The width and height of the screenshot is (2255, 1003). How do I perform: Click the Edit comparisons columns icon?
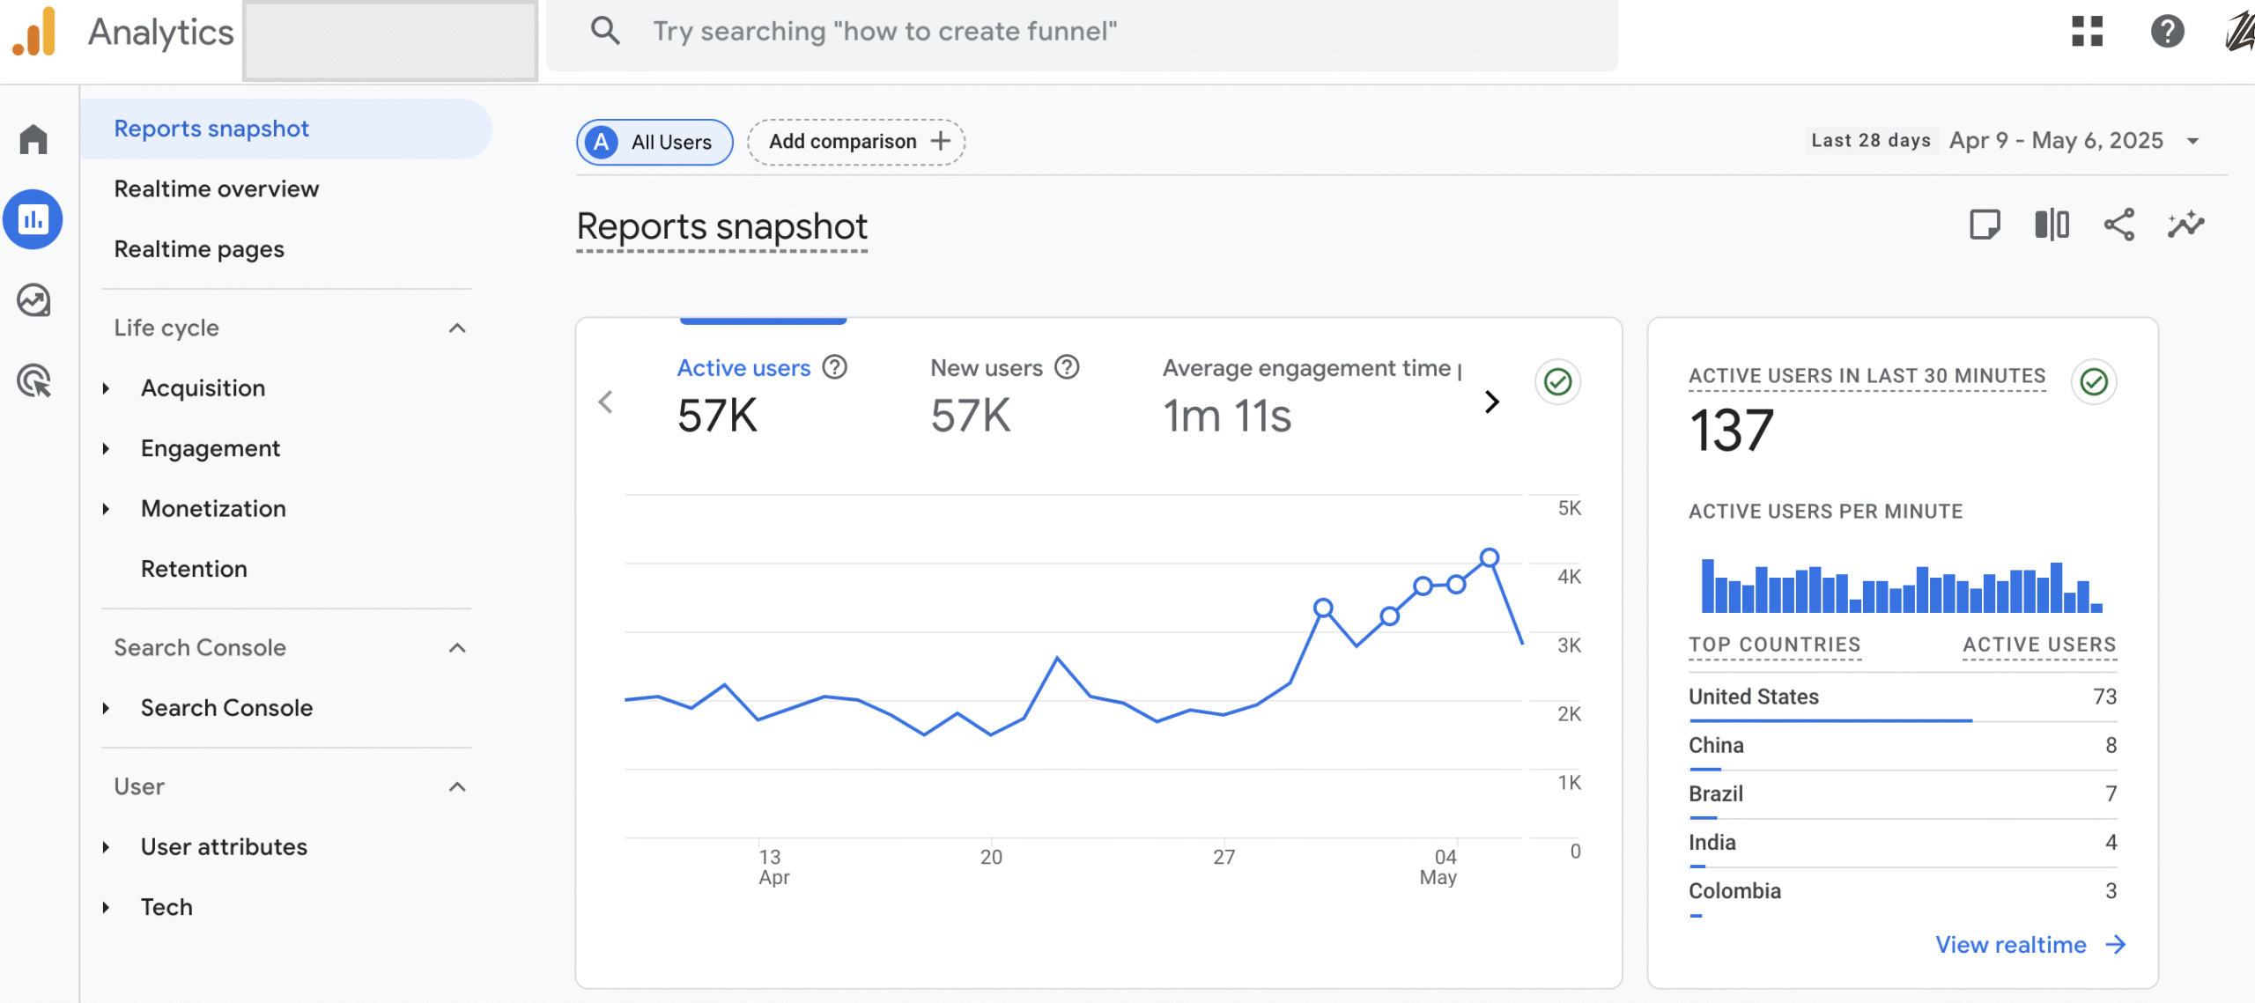tap(2052, 225)
